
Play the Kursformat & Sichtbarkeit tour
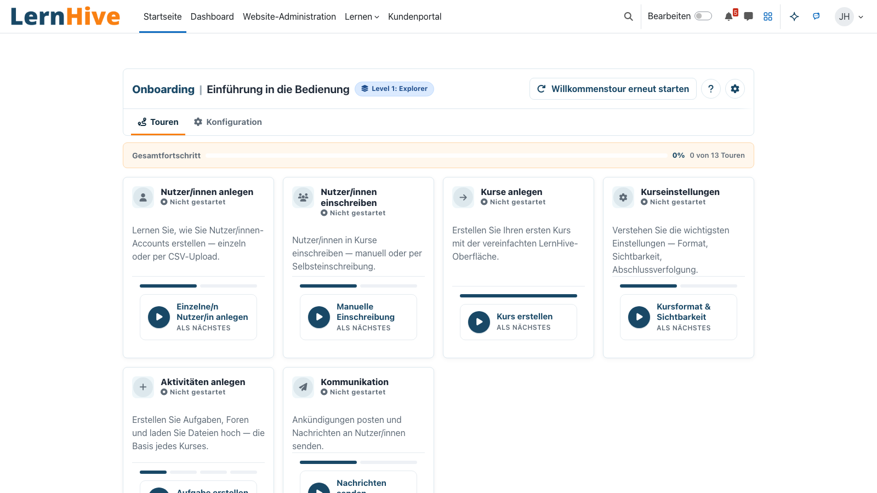tap(639, 317)
